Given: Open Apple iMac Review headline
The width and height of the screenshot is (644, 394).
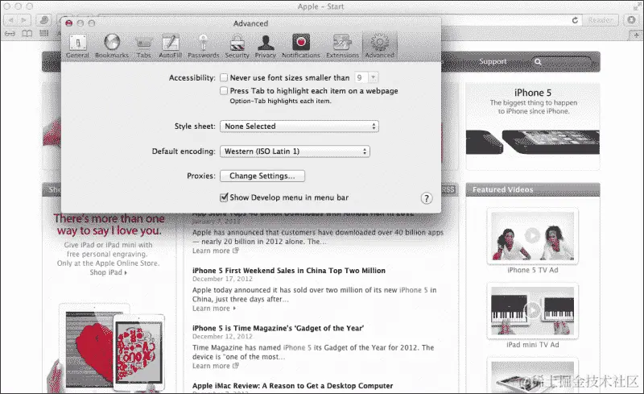Looking at the screenshot, I should point(292,386).
